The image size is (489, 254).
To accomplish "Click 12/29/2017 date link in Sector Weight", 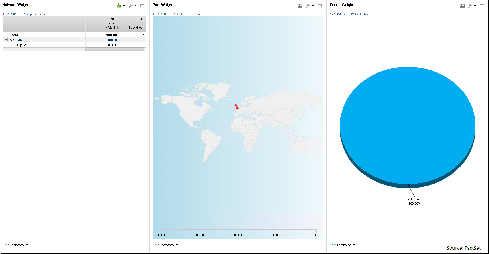I will [x=338, y=14].
